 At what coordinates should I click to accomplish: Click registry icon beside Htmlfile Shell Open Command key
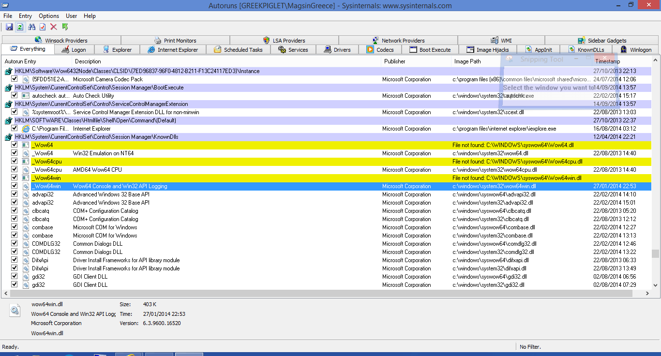pyautogui.click(x=8, y=120)
